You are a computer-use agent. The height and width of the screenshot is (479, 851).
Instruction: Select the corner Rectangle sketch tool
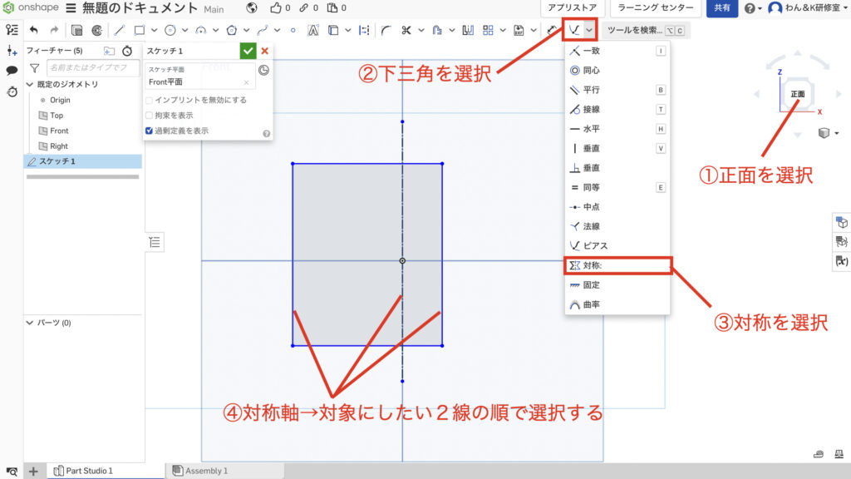140,31
